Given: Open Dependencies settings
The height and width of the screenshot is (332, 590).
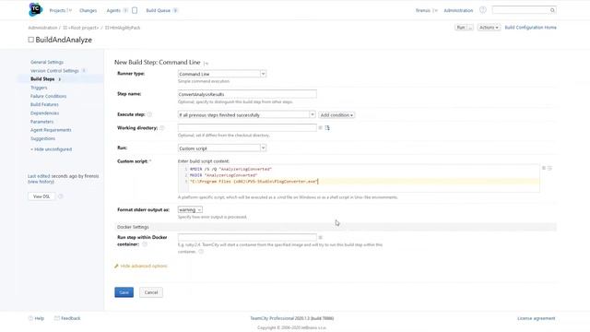Looking at the screenshot, I should (x=45, y=113).
